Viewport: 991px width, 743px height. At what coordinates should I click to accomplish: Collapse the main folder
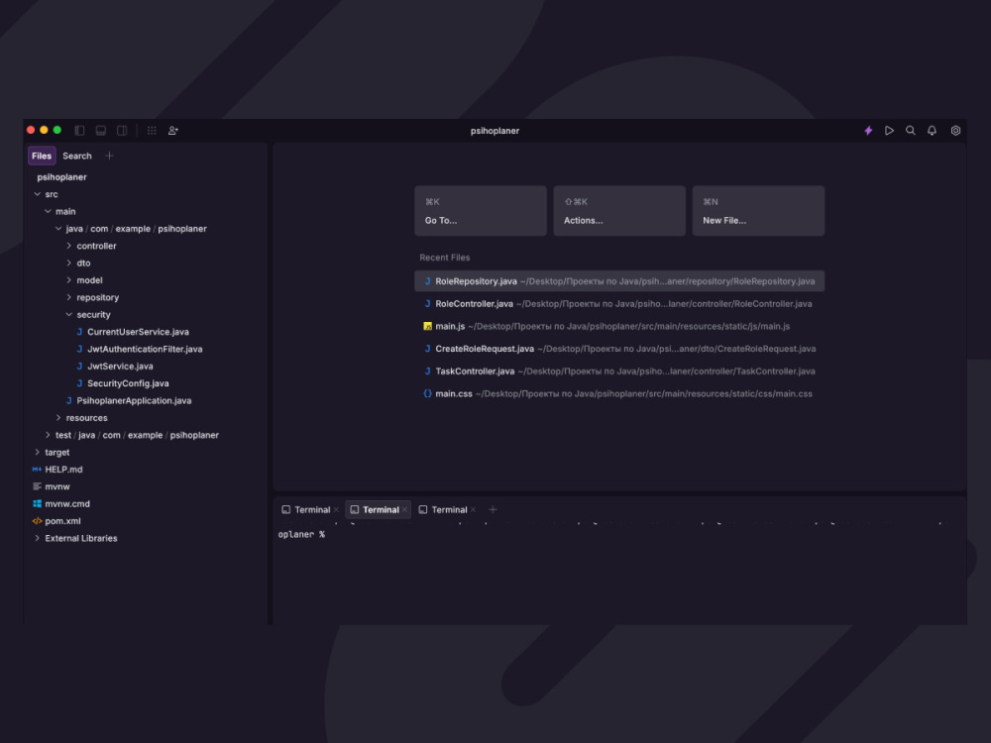coord(48,211)
